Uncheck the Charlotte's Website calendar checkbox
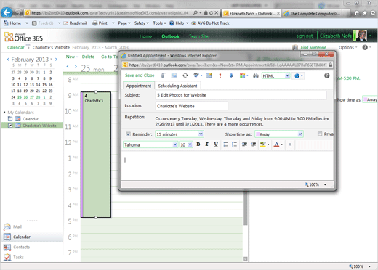This screenshot has width=378, height=270. point(10,126)
